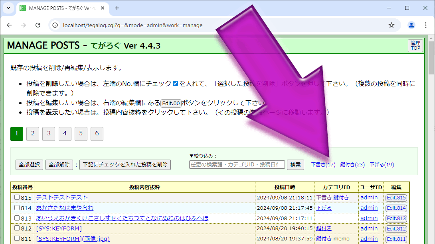
Task: Click the address bar URL
Action: pyautogui.click(x=132, y=25)
